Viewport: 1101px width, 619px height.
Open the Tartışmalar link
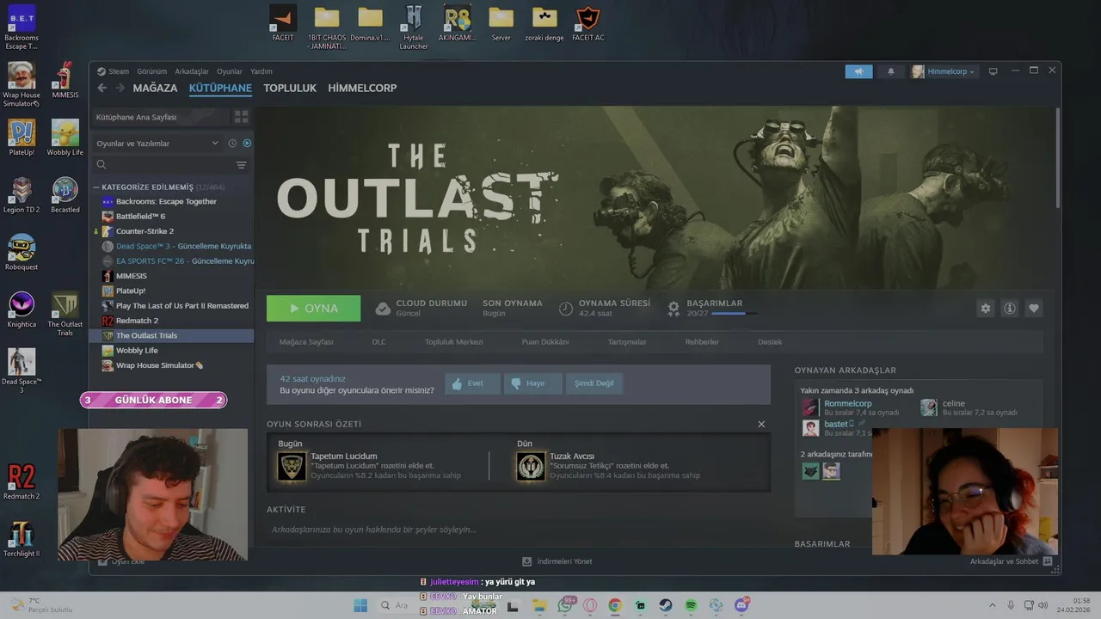(x=627, y=342)
